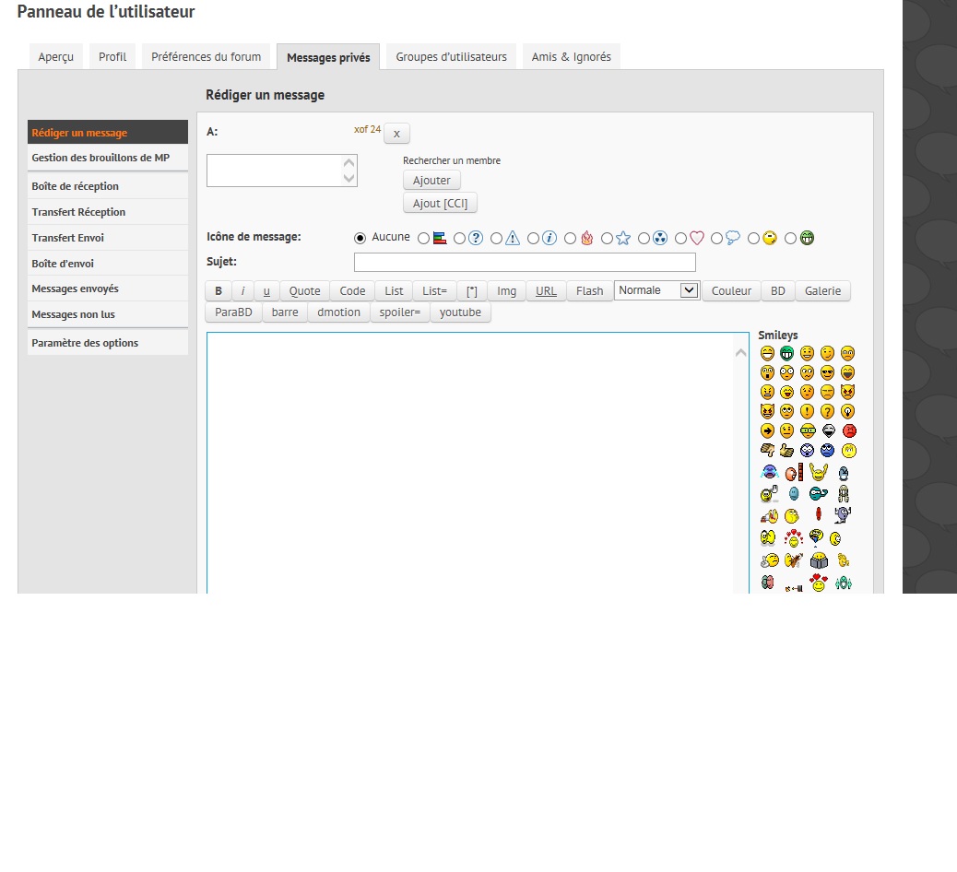957x872 pixels.
Task: Select the heart message icon radio button
Action: (x=681, y=239)
